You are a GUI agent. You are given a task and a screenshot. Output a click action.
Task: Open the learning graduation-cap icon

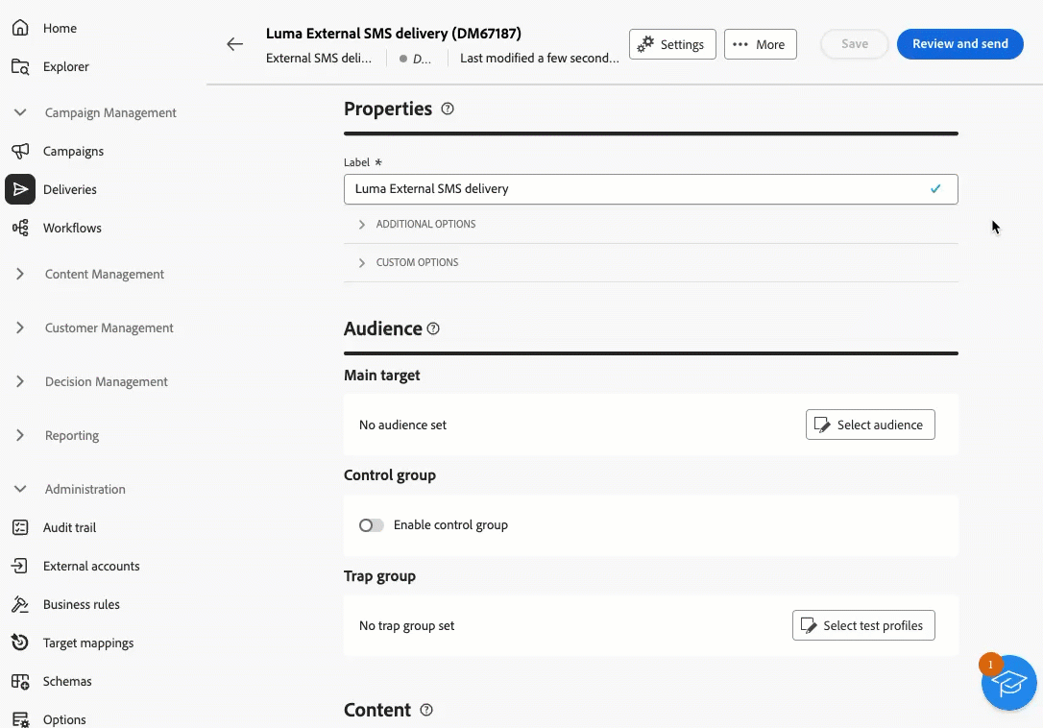click(1008, 683)
